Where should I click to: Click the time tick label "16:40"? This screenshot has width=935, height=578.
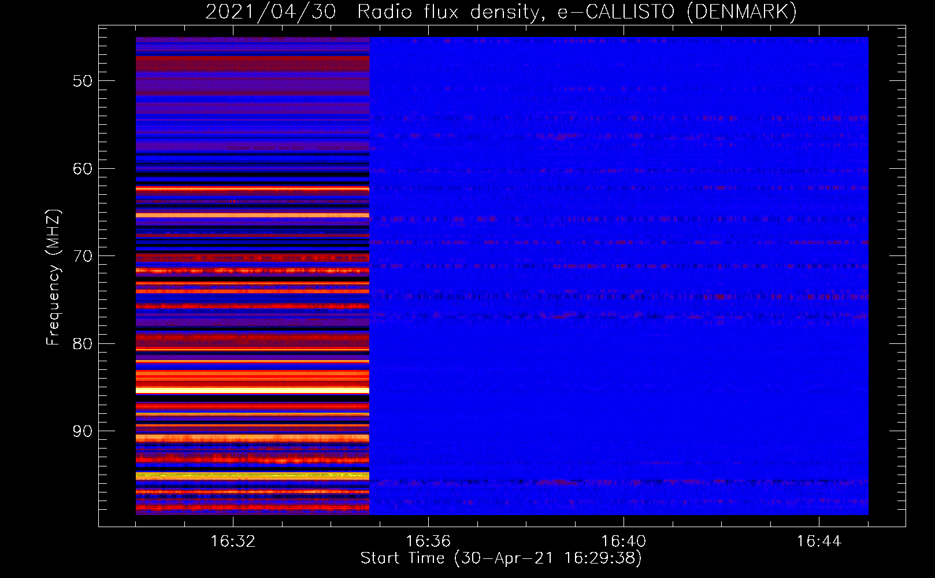pos(624,542)
